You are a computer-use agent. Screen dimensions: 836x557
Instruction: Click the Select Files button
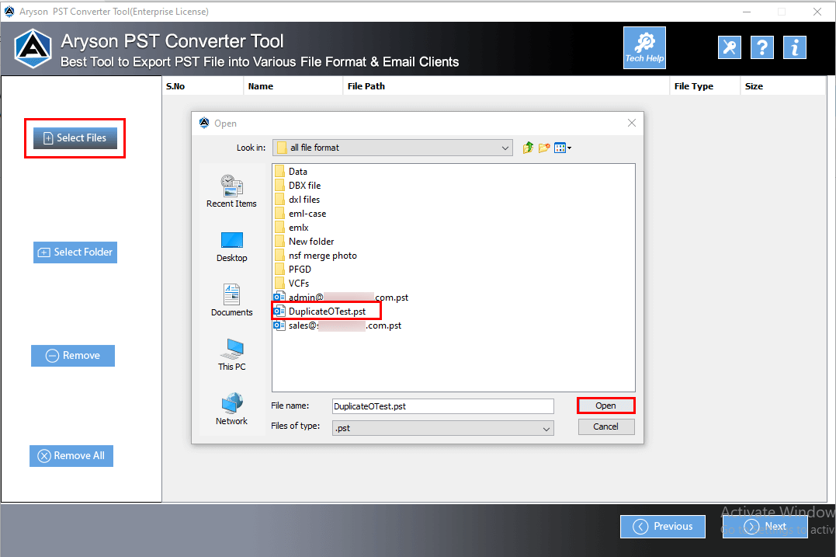pyautogui.click(x=75, y=138)
